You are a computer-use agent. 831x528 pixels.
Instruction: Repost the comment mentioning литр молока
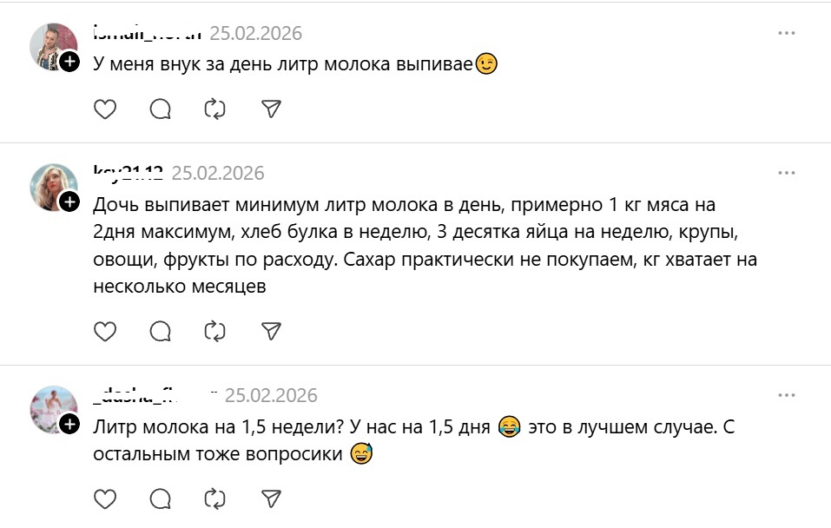[214, 110]
